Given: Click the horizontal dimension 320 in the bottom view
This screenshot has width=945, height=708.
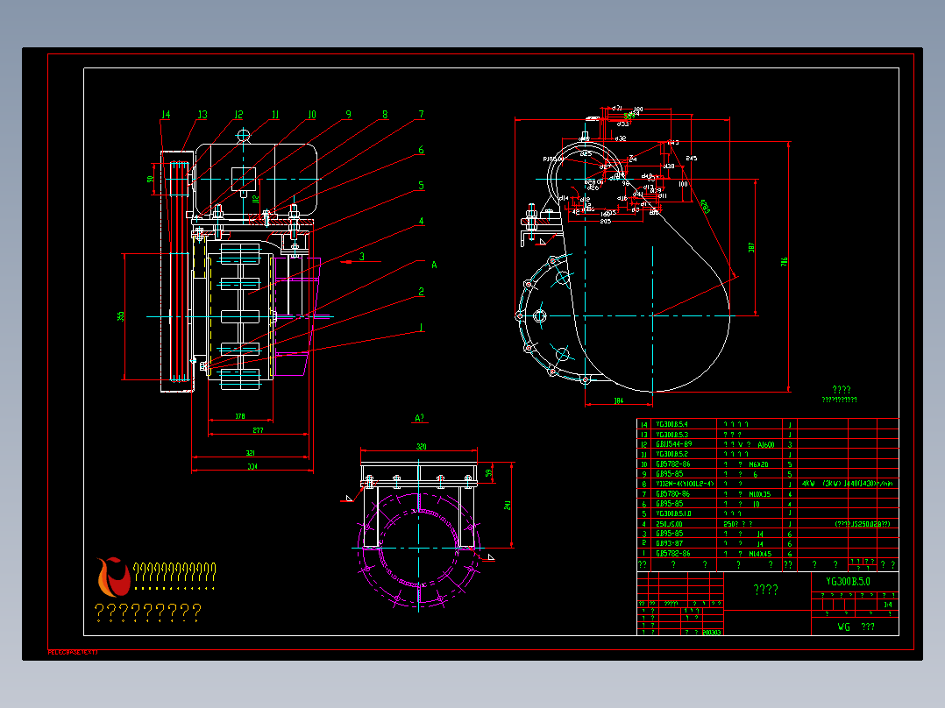Looking at the screenshot, I should click(422, 447).
